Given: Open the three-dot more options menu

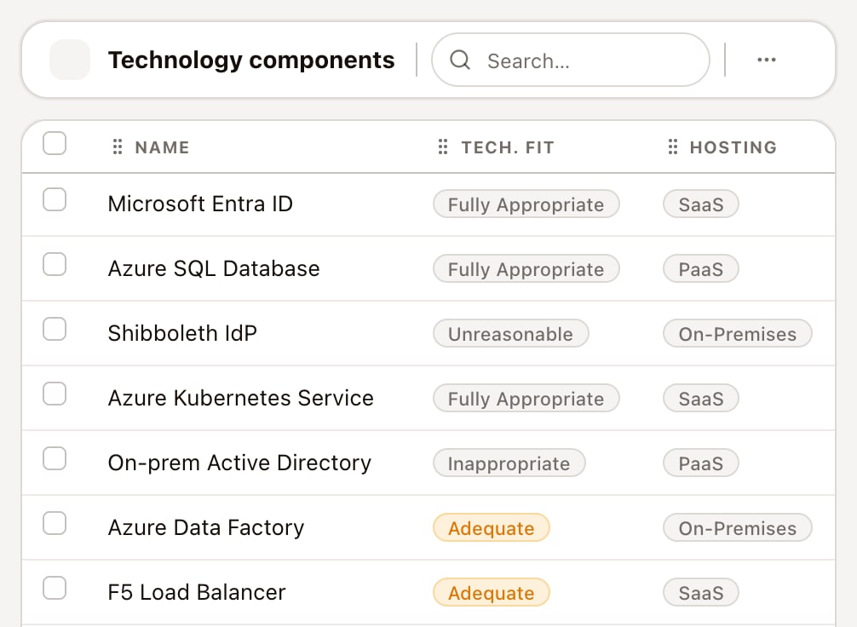Looking at the screenshot, I should [766, 60].
